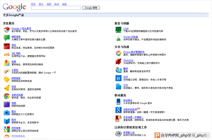Open the 图书 link
Image resolution: width=212 pixels, height=140 pixels.
point(14,120)
